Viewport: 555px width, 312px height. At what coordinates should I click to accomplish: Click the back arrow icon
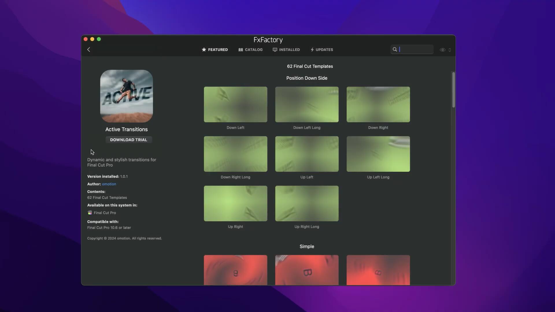89,50
